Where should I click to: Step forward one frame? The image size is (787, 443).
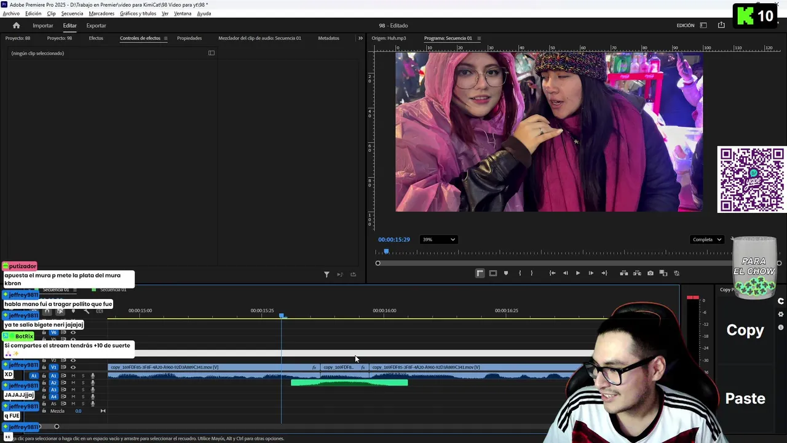(591, 273)
